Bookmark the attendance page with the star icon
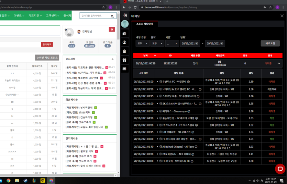The width and height of the screenshot is (287, 184). click(x=103, y=7)
